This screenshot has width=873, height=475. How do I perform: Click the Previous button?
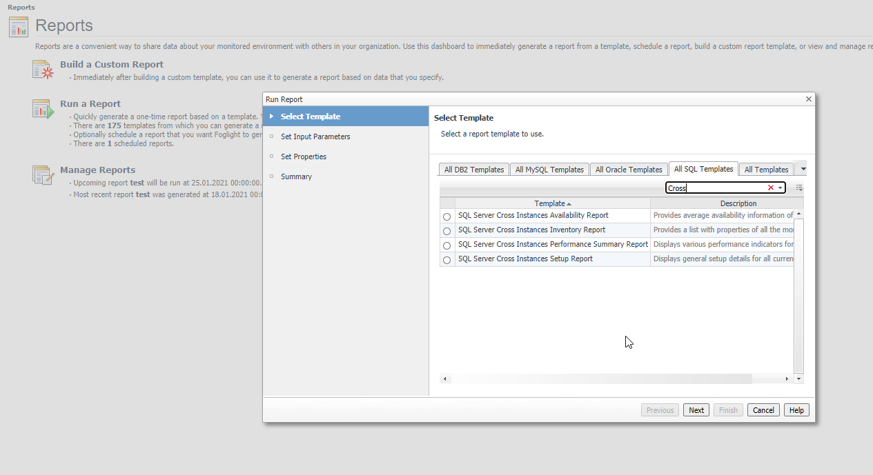click(660, 410)
